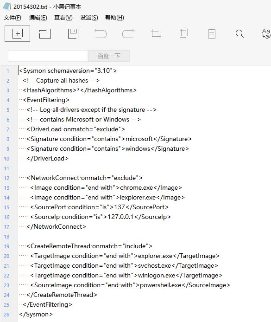Undo the last edit via the toolbar
271x322 pixels.
coord(101,34)
